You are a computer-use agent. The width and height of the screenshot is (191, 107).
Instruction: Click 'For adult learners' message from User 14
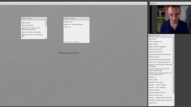160,65
